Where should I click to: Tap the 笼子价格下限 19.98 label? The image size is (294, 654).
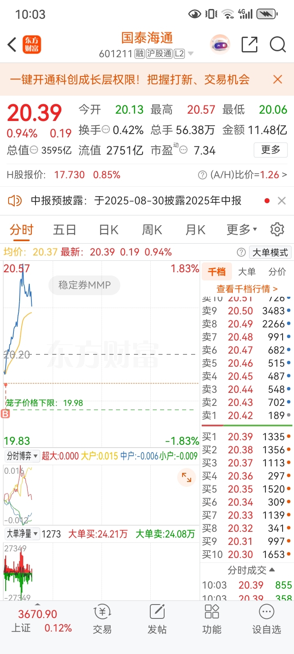click(x=44, y=403)
